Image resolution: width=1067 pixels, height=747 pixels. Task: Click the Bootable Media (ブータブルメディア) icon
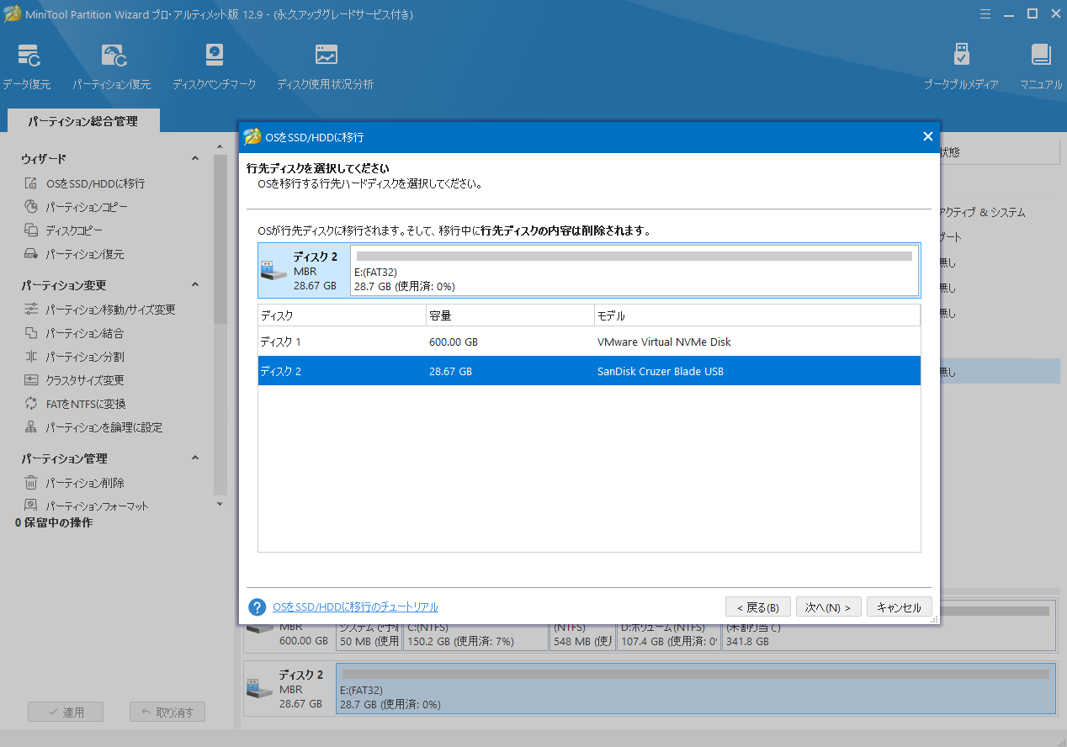pos(961,57)
